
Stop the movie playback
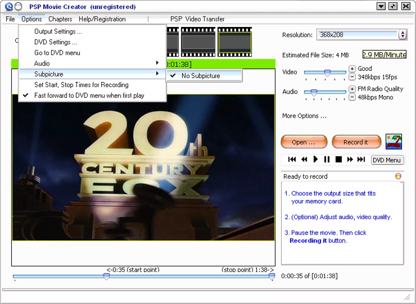coord(339,159)
